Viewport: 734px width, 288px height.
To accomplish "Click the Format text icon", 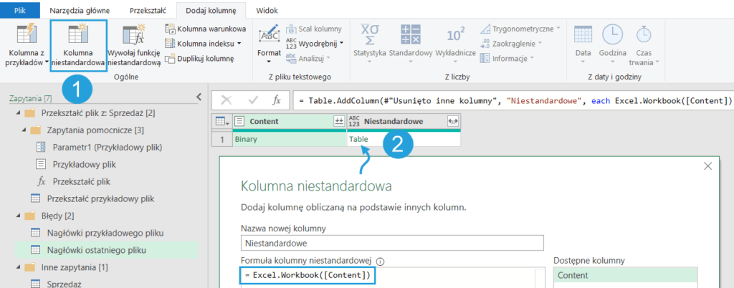I will point(270,34).
